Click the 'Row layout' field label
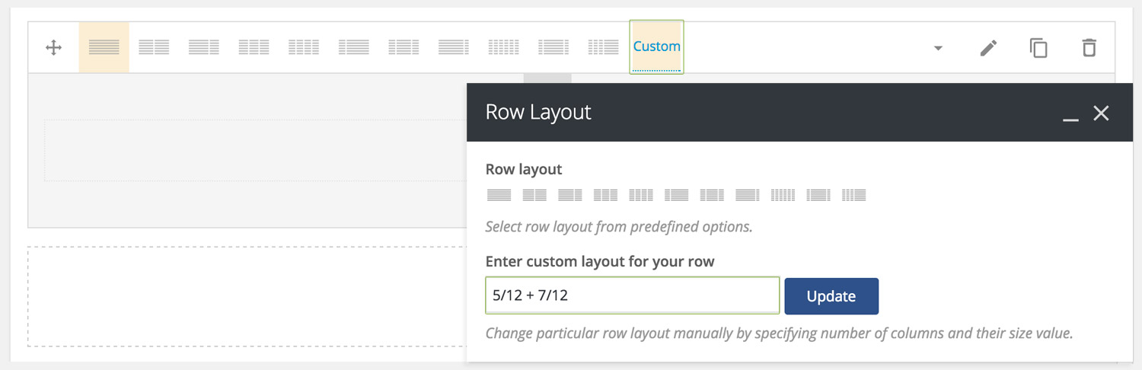The height and width of the screenshot is (370, 1142). (524, 169)
